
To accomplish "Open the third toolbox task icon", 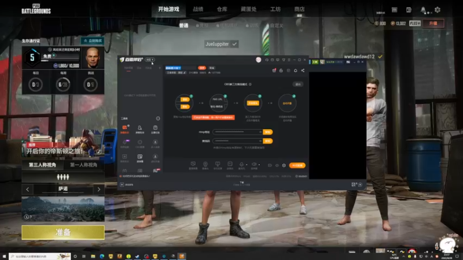I will pyautogui.click(x=155, y=129).
